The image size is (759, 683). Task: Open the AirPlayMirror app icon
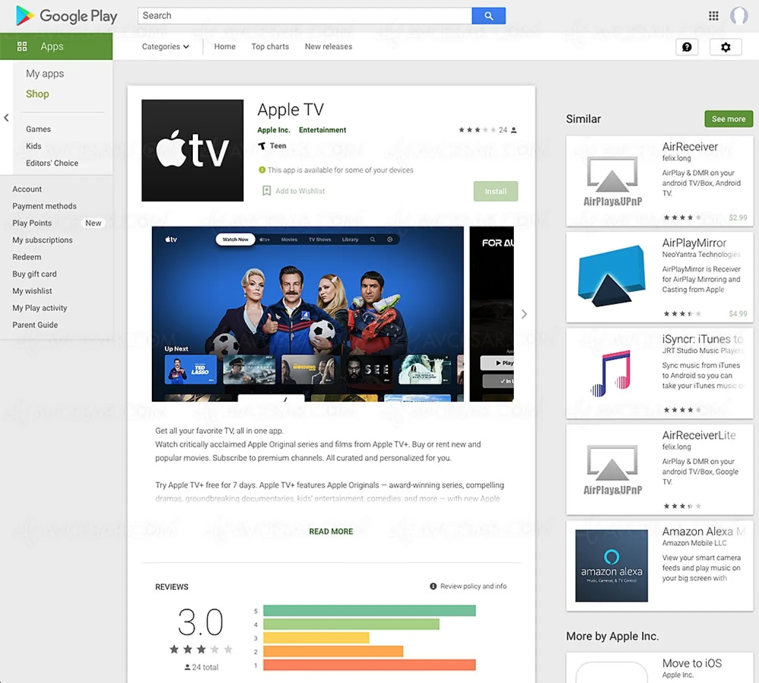(611, 275)
